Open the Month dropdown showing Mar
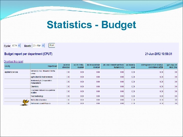Image resolution: width=183 pixels, height=137 pixels. pyautogui.click(x=38, y=46)
